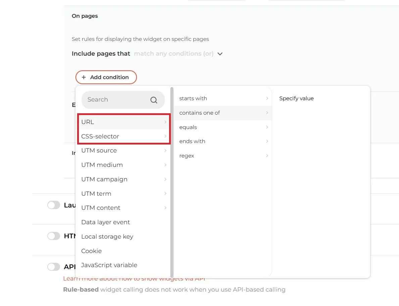Viewport: 399px width, 306px height.
Task: Select the CSS-selector condition
Action: (x=100, y=136)
